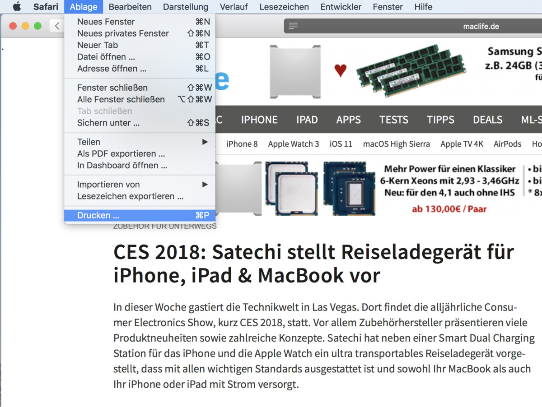Choose Fenster schließen
This screenshot has height=407, width=542.
point(140,88)
